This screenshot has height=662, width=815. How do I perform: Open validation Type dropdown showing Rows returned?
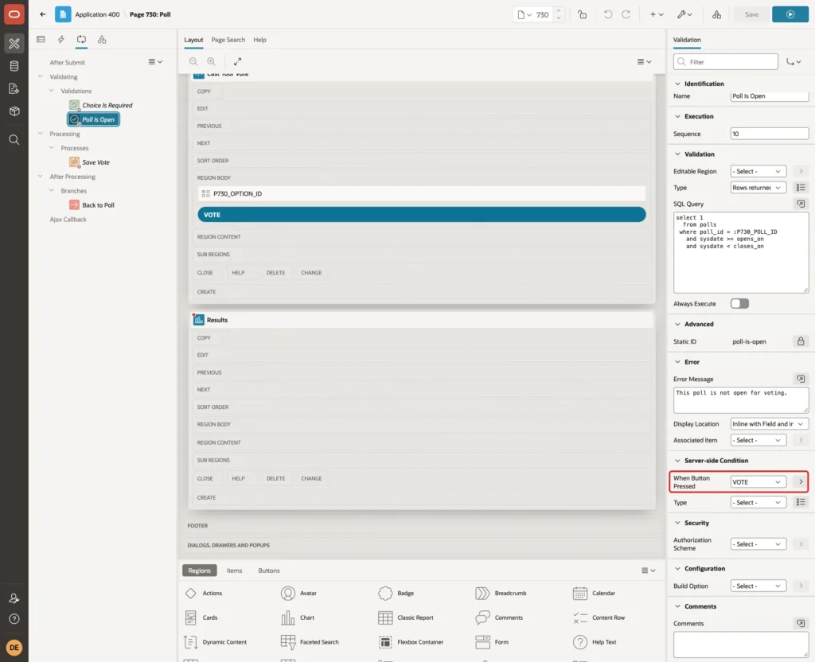coord(758,188)
